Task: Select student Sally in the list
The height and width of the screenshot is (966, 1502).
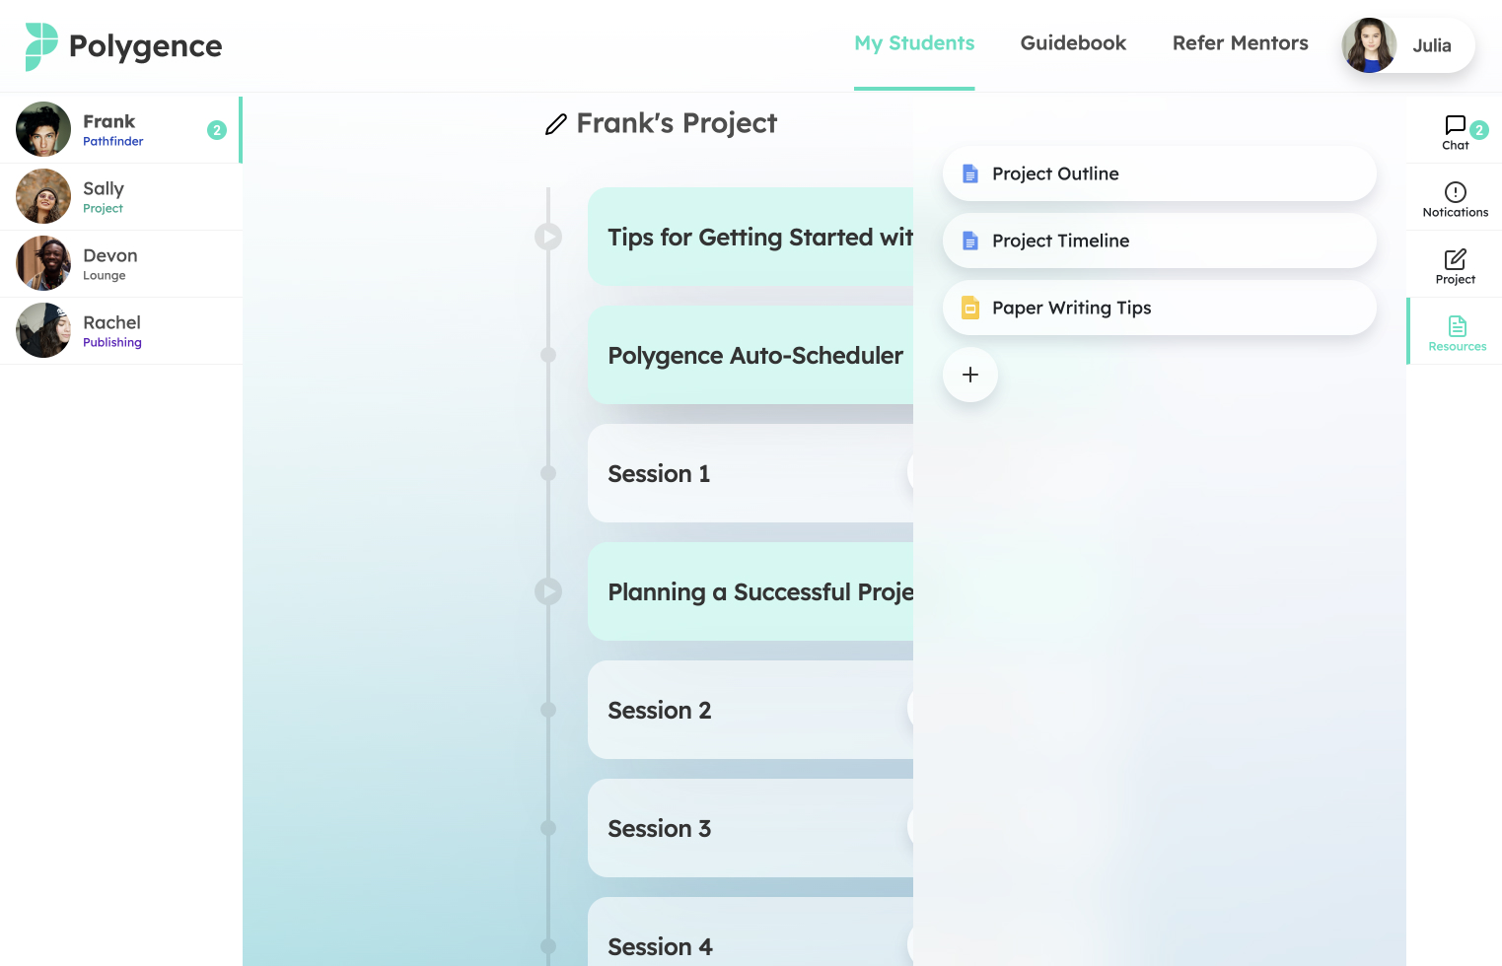Action: (x=121, y=197)
